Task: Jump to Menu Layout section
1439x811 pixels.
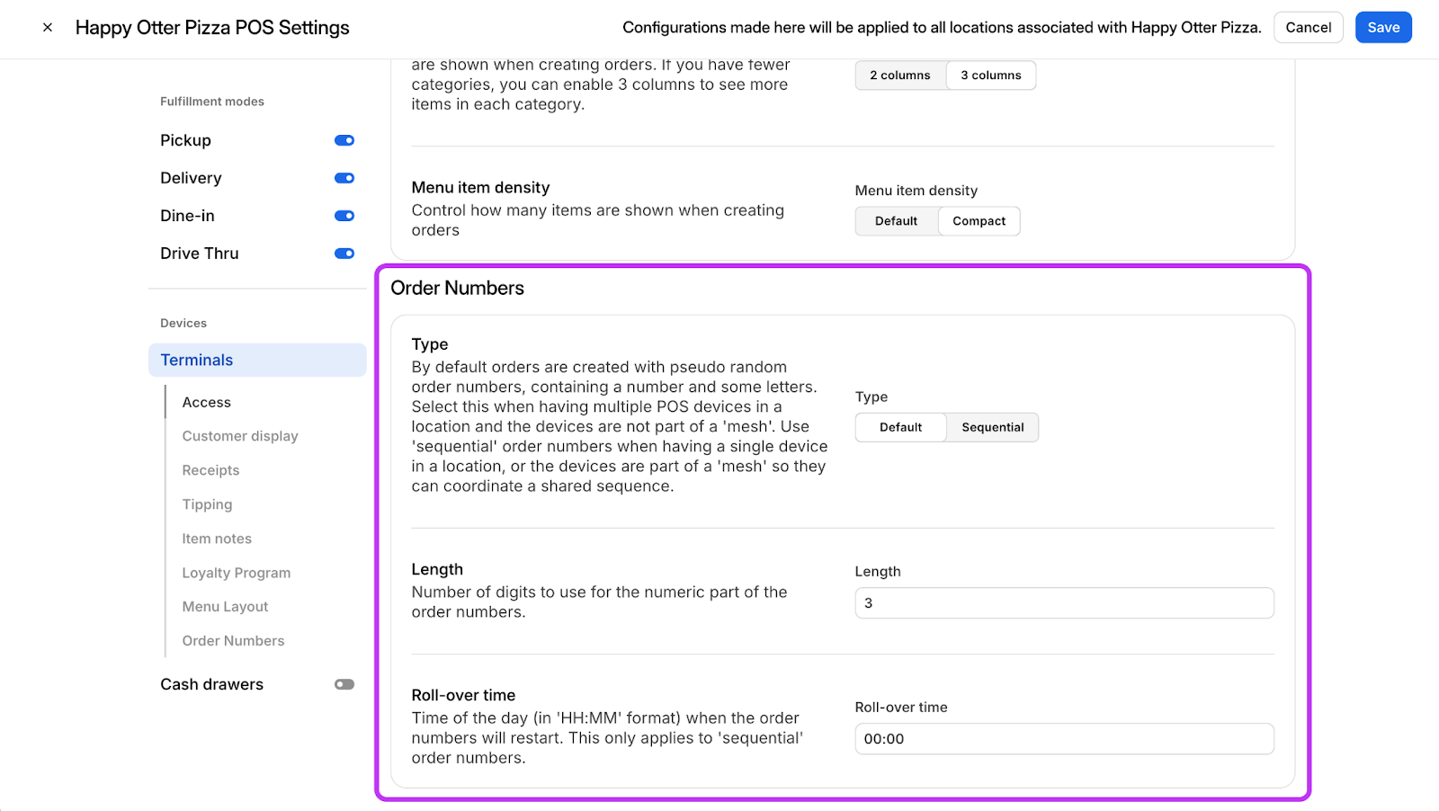Action: (226, 607)
